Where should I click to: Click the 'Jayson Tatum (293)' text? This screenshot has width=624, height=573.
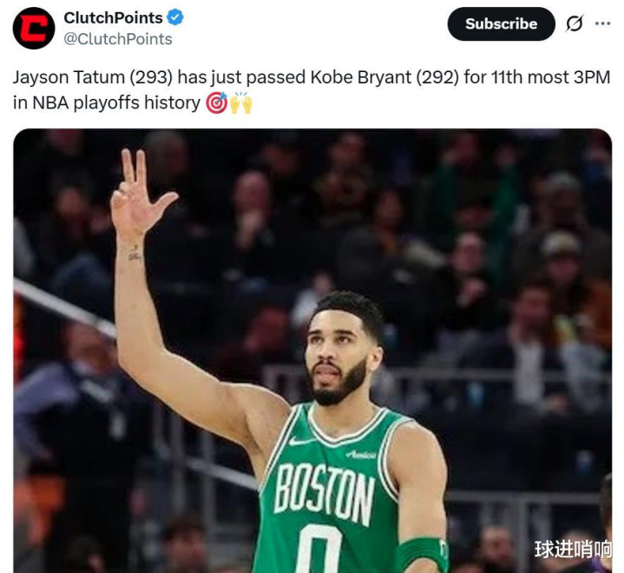pos(93,77)
